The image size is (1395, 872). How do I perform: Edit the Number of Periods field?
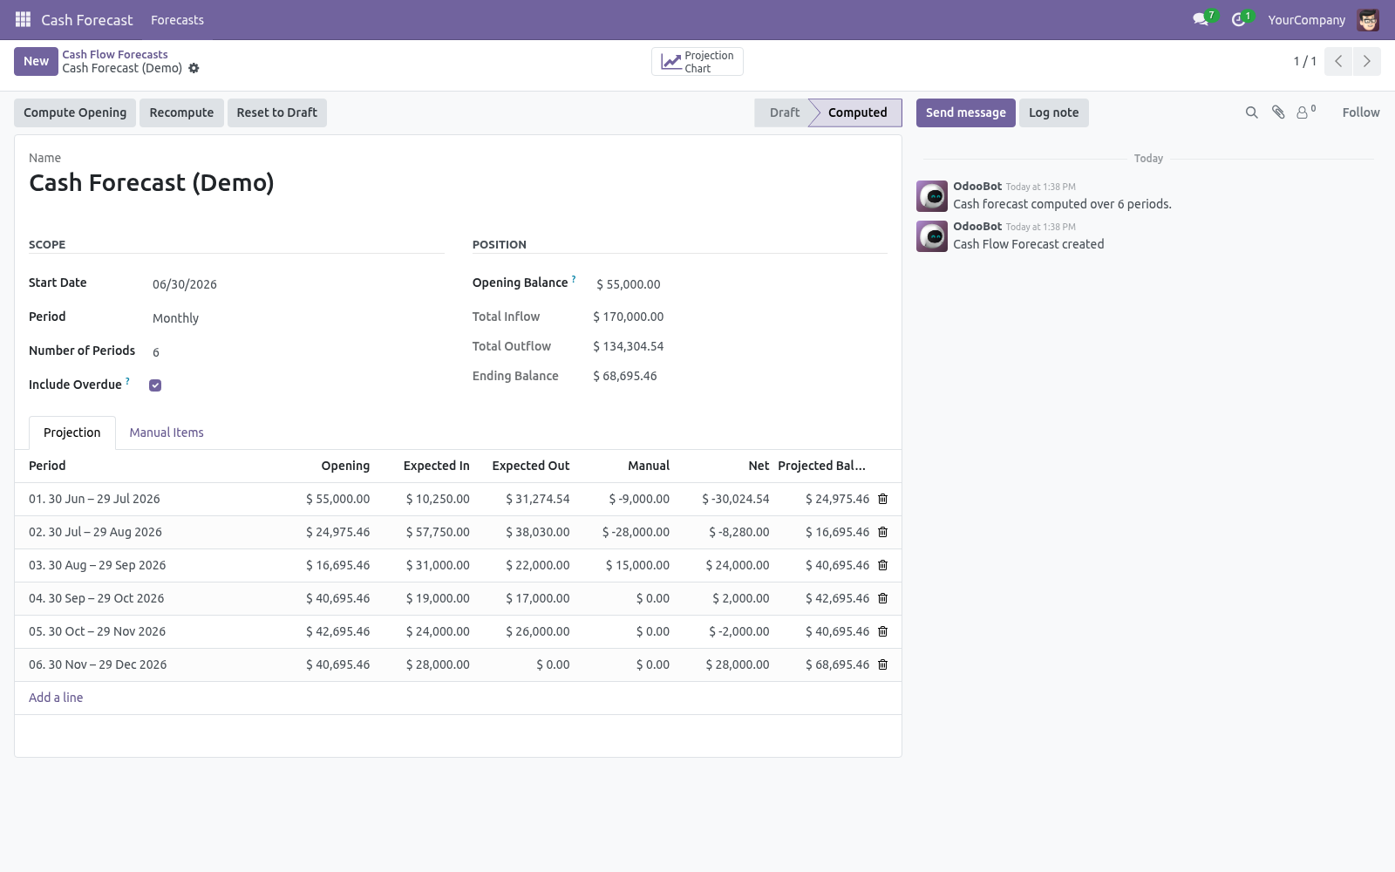point(296,352)
